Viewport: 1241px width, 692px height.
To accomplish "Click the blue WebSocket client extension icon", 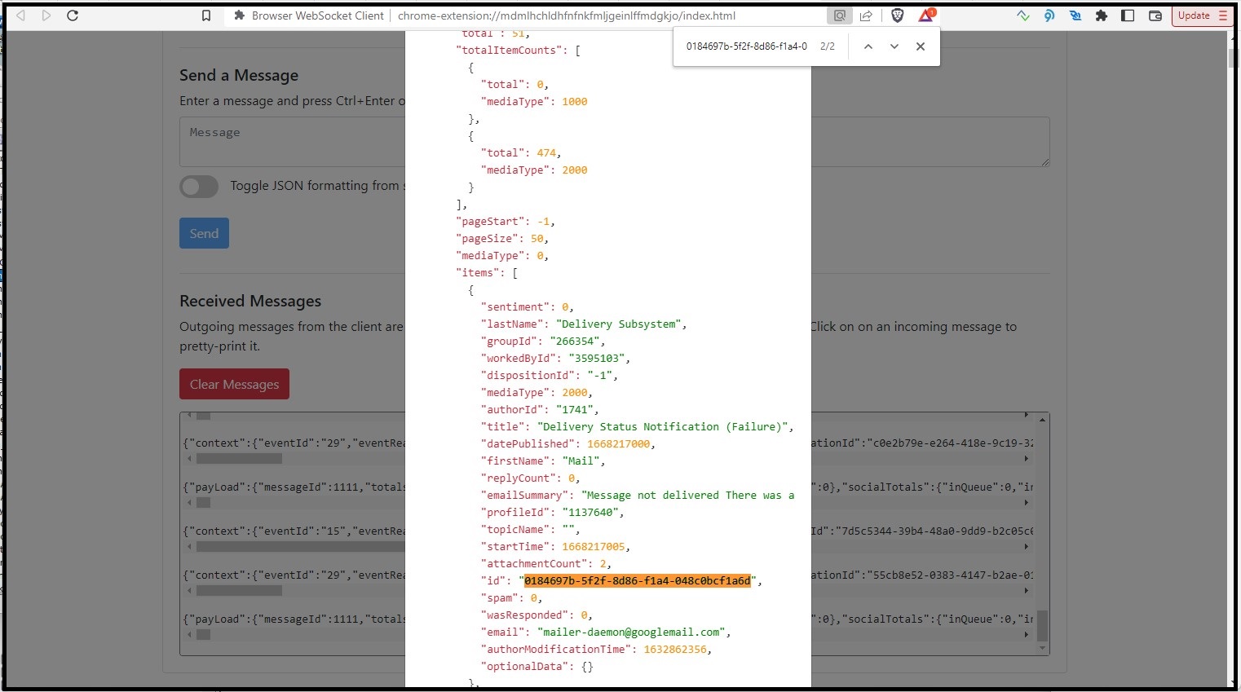I will coord(1075,15).
